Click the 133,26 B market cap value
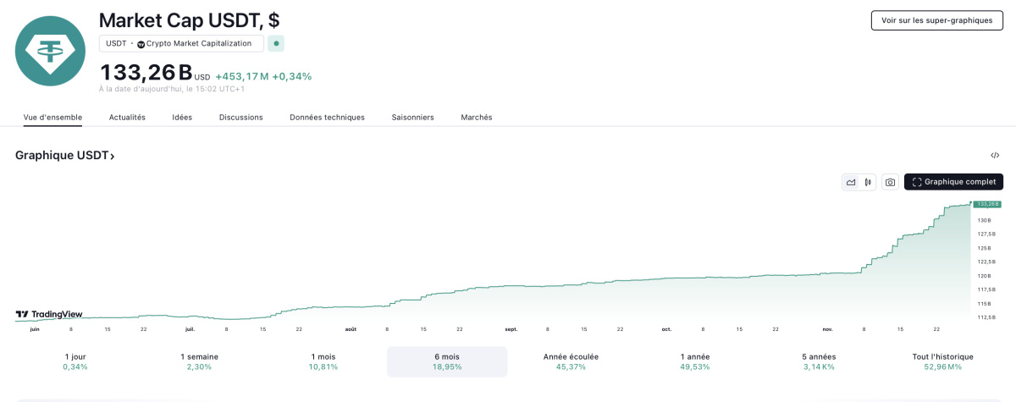 (x=146, y=73)
